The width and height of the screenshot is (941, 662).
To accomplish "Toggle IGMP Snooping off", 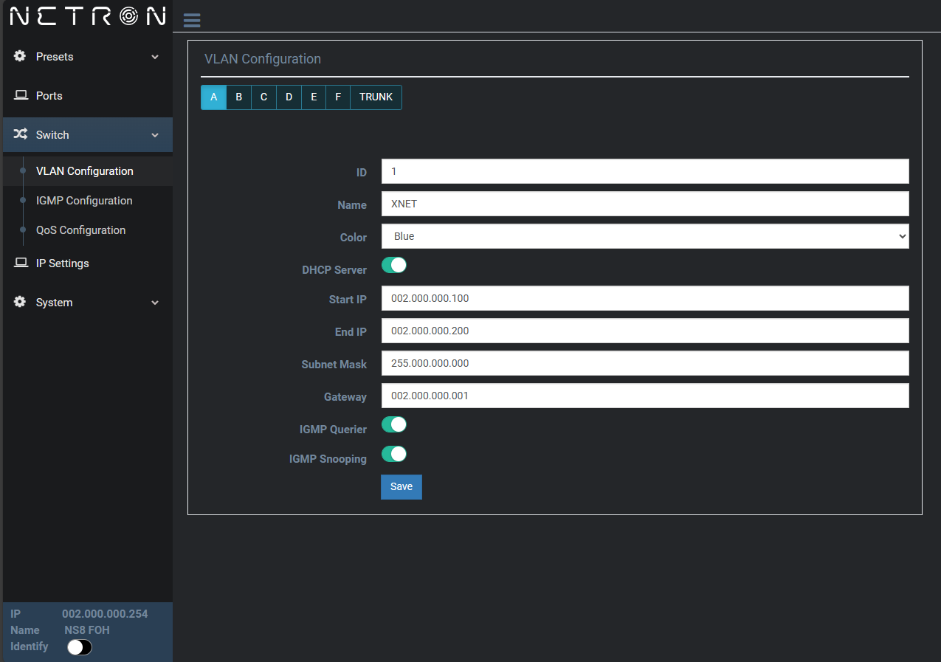I will tap(394, 454).
